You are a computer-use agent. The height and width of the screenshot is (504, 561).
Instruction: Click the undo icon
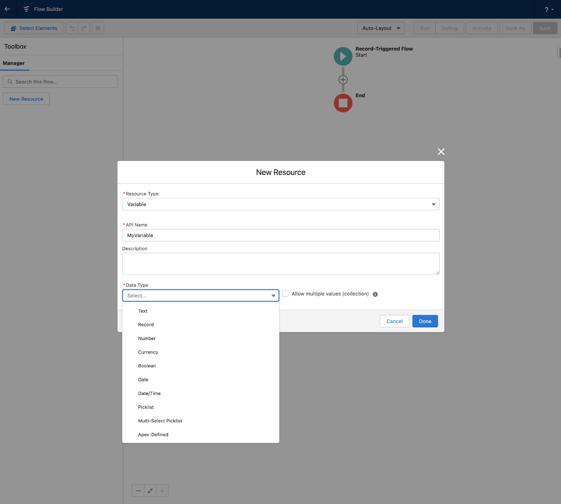72,28
